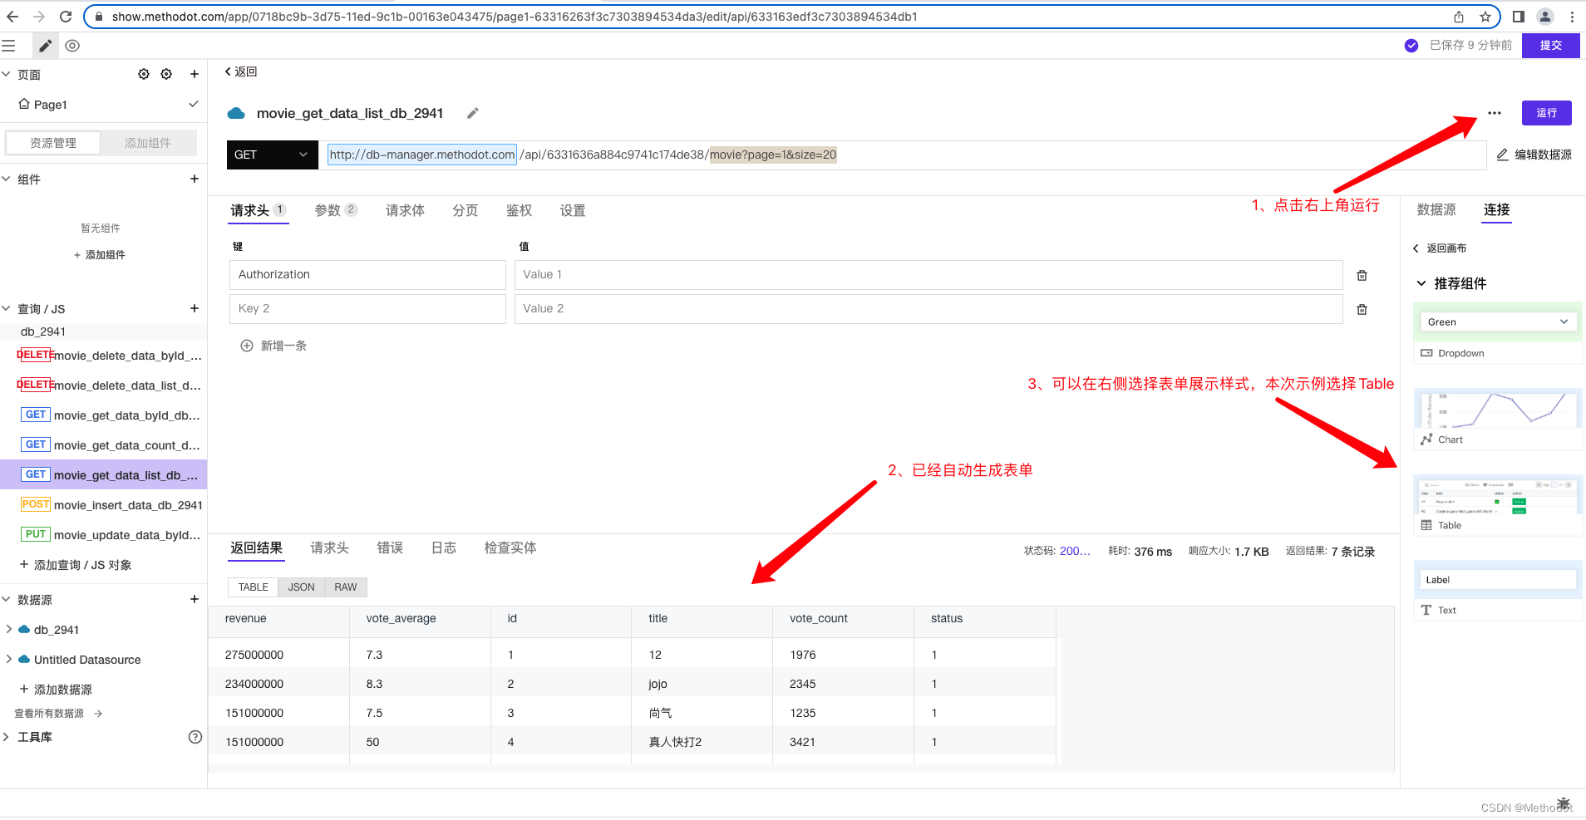Bookmark this page with the star icon
This screenshot has width=1586, height=820.
click(1485, 17)
